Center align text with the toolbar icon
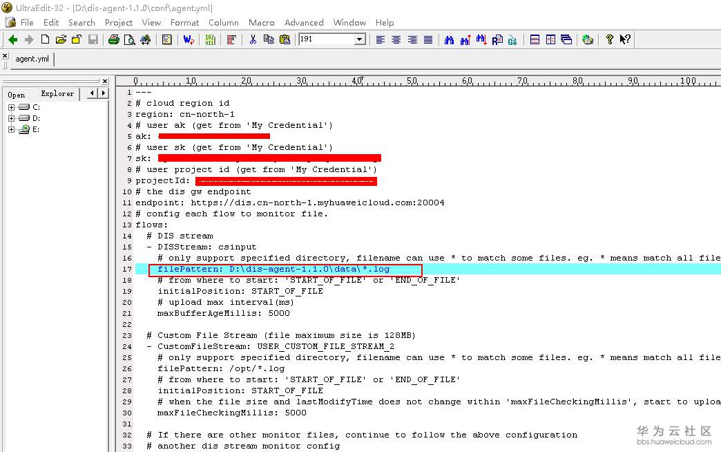 (x=396, y=39)
